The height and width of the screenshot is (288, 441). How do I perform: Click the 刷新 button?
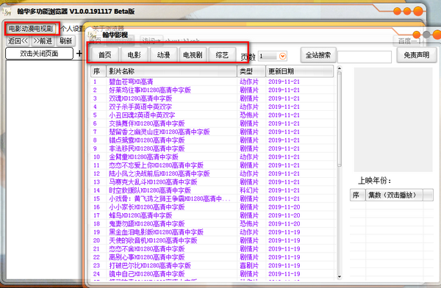pyautogui.click(x=66, y=41)
